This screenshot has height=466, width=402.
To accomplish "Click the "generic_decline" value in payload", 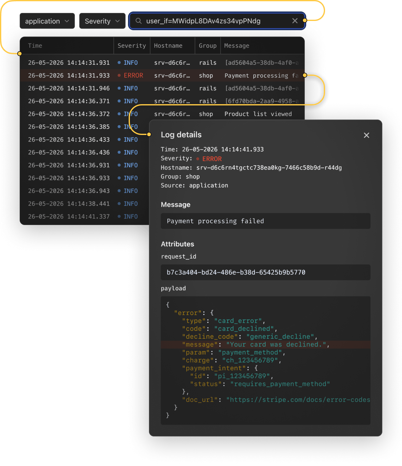I will pos(280,337).
